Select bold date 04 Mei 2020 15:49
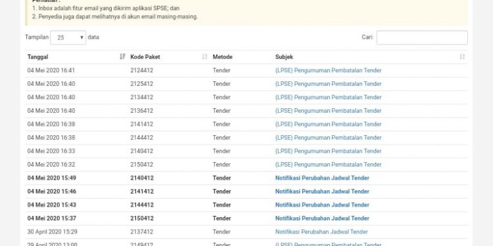 pyautogui.click(x=51, y=178)
